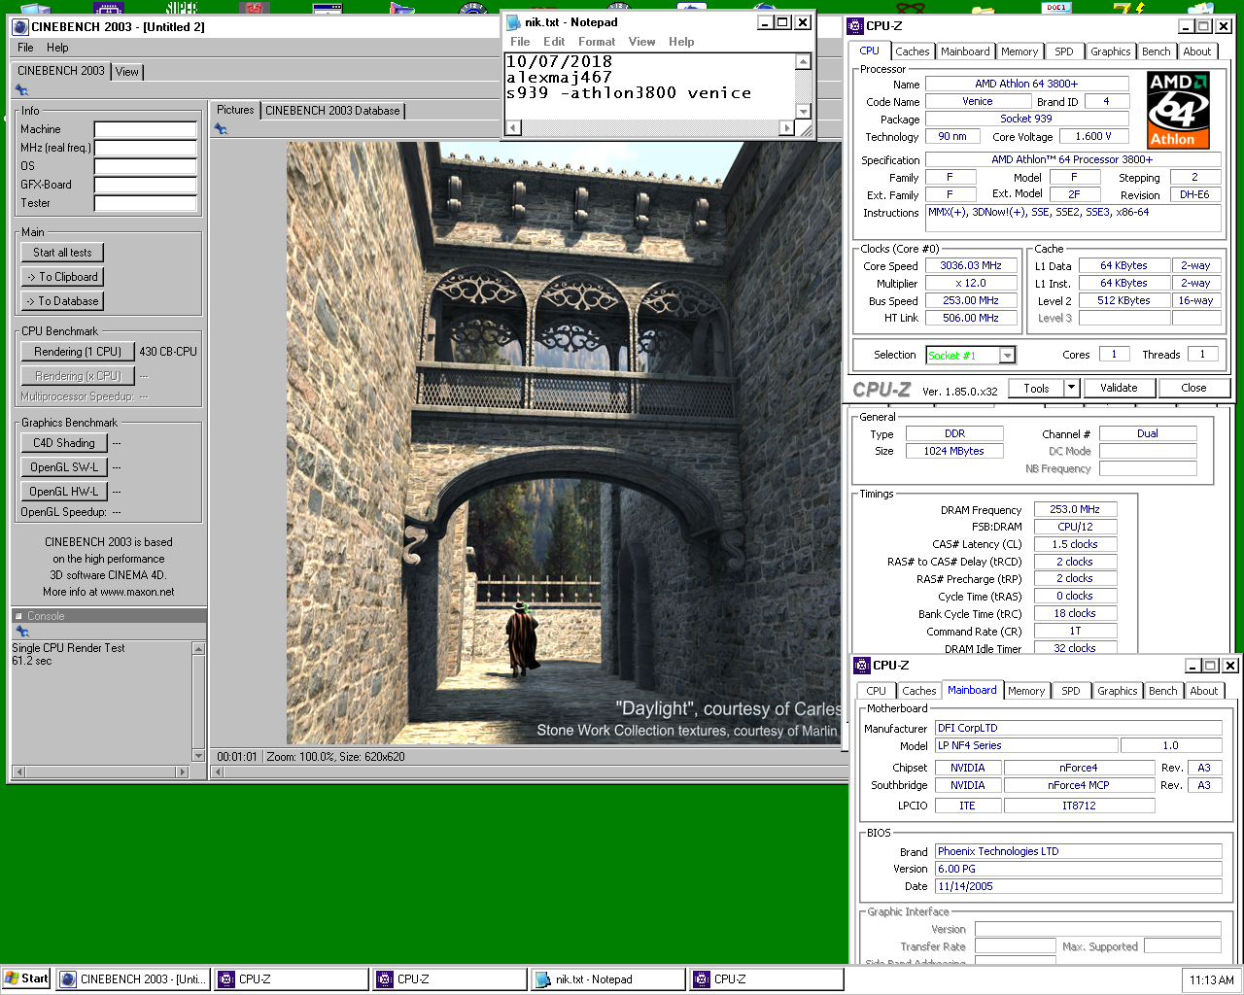This screenshot has height=995, width=1244.
Task: Run the OpenGL HW-L benchmark
Action: pos(64,492)
